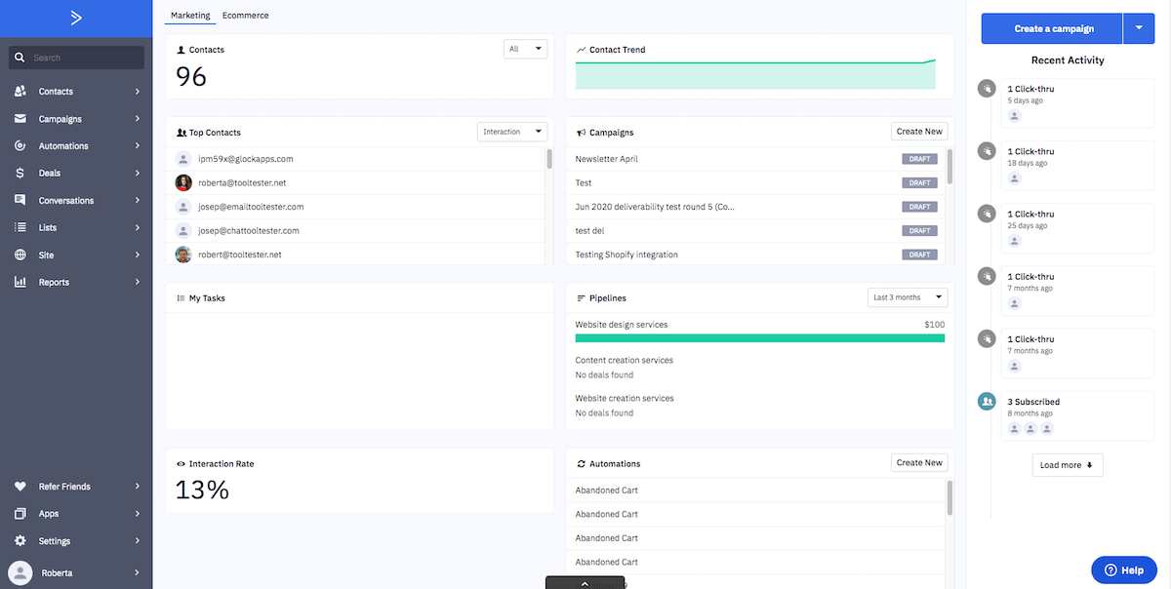Screen dimensions: 1171x589
Task: Open Reports from the sidebar
Action: tap(21, 282)
